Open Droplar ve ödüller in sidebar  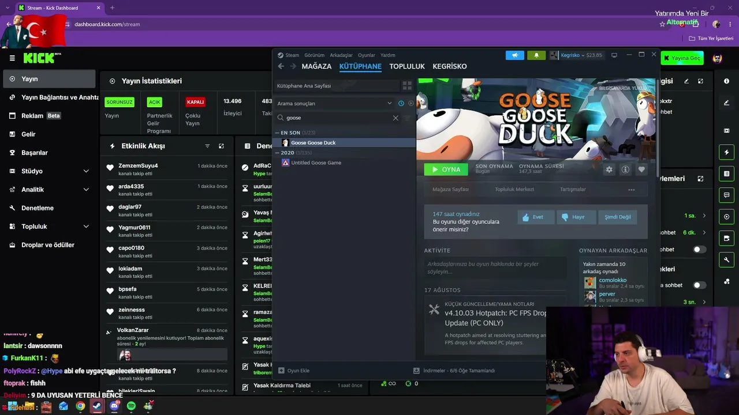pyautogui.click(x=48, y=245)
